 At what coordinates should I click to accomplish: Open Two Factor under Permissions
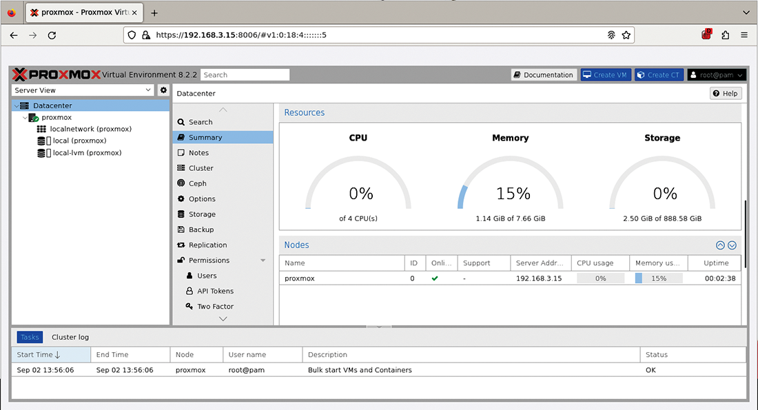[223, 307]
